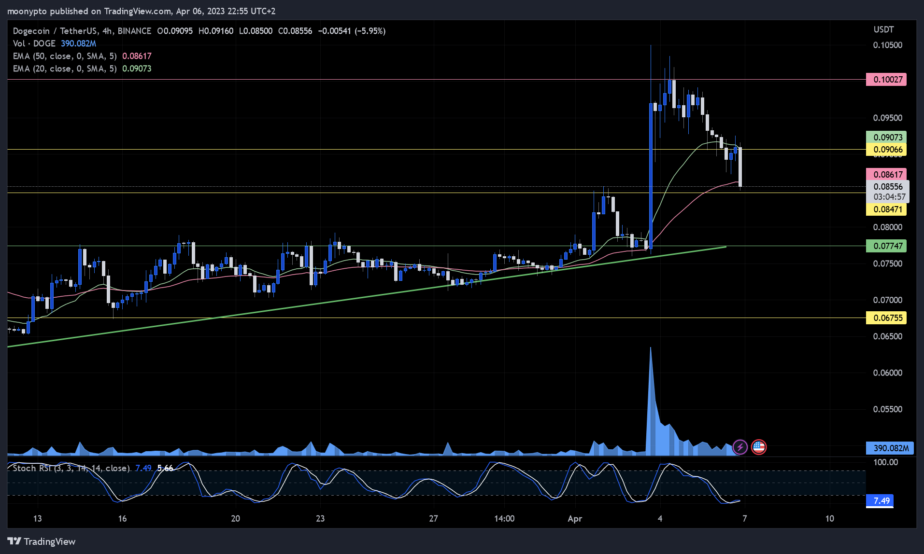Click the Apr date on time axis
The width and height of the screenshot is (924, 554).
574,519
